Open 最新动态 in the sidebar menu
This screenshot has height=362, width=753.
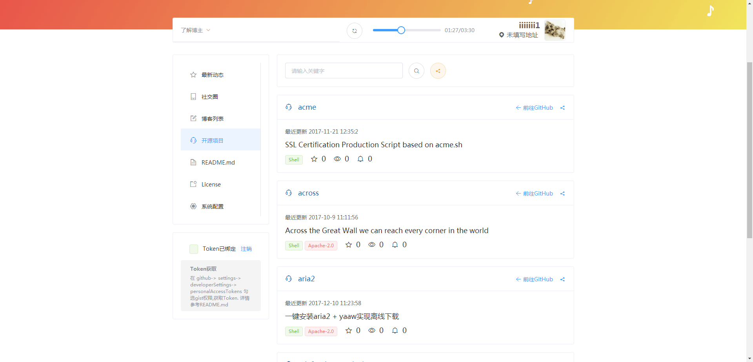[212, 75]
